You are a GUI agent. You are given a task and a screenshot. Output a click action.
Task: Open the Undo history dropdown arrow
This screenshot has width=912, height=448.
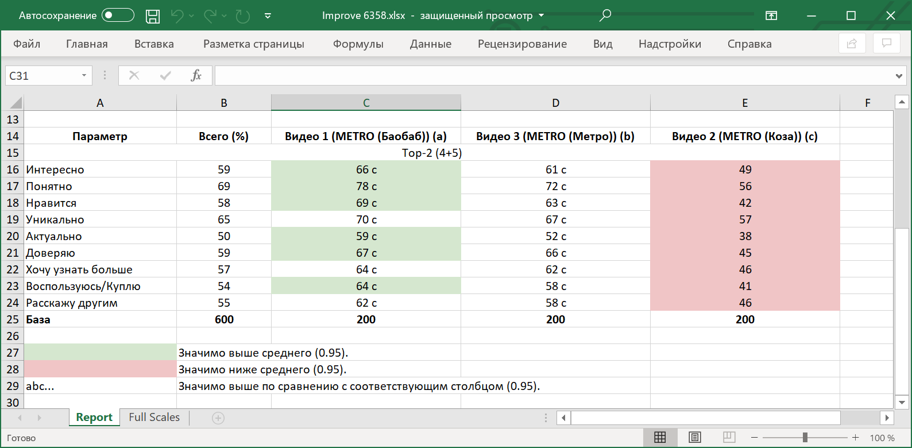[x=192, y=16]
